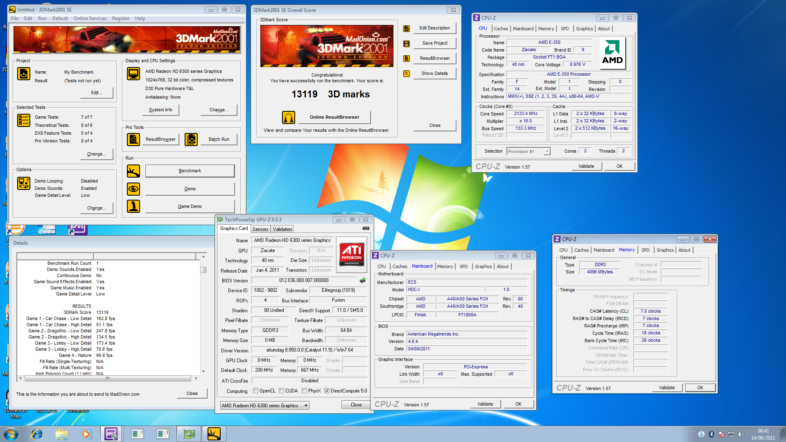This screenshot has height=442, width=786.
Task: Click the Game Demo icon
Action: pos(133,207)
